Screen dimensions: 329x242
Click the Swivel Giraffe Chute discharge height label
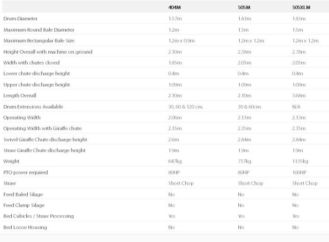45,139
